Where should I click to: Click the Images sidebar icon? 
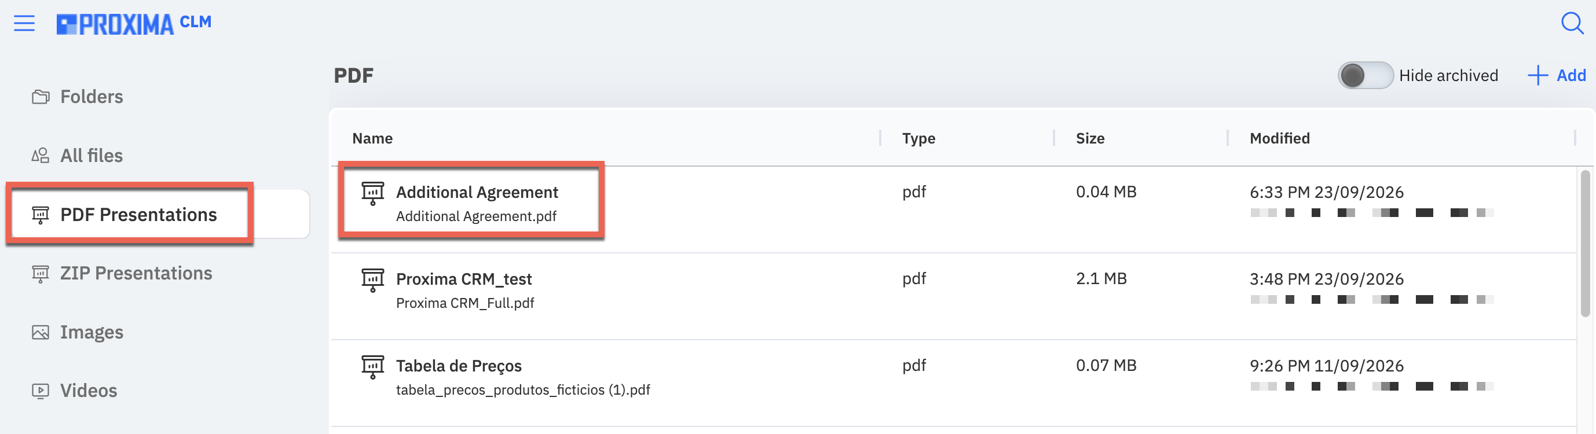[41, 333]
